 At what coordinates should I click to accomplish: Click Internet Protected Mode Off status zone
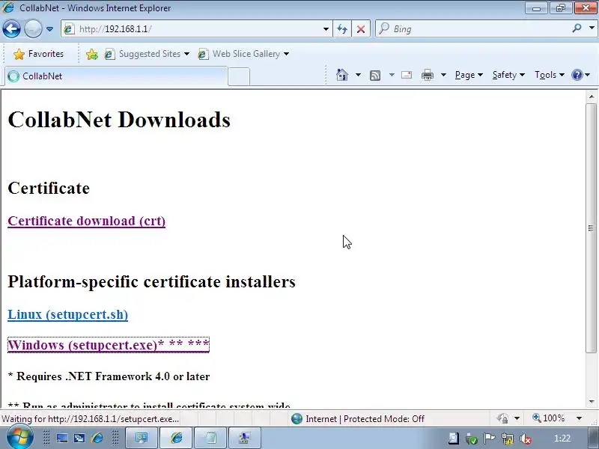(358, 419)
